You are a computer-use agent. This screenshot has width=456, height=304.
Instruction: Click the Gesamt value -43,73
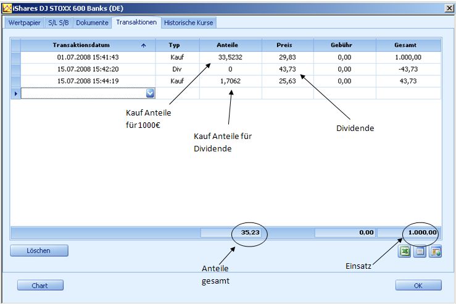pos(408,69)
